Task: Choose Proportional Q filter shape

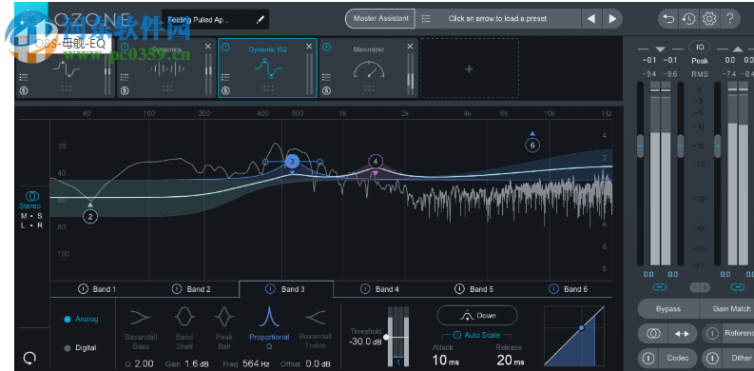Action: point(269,328)
